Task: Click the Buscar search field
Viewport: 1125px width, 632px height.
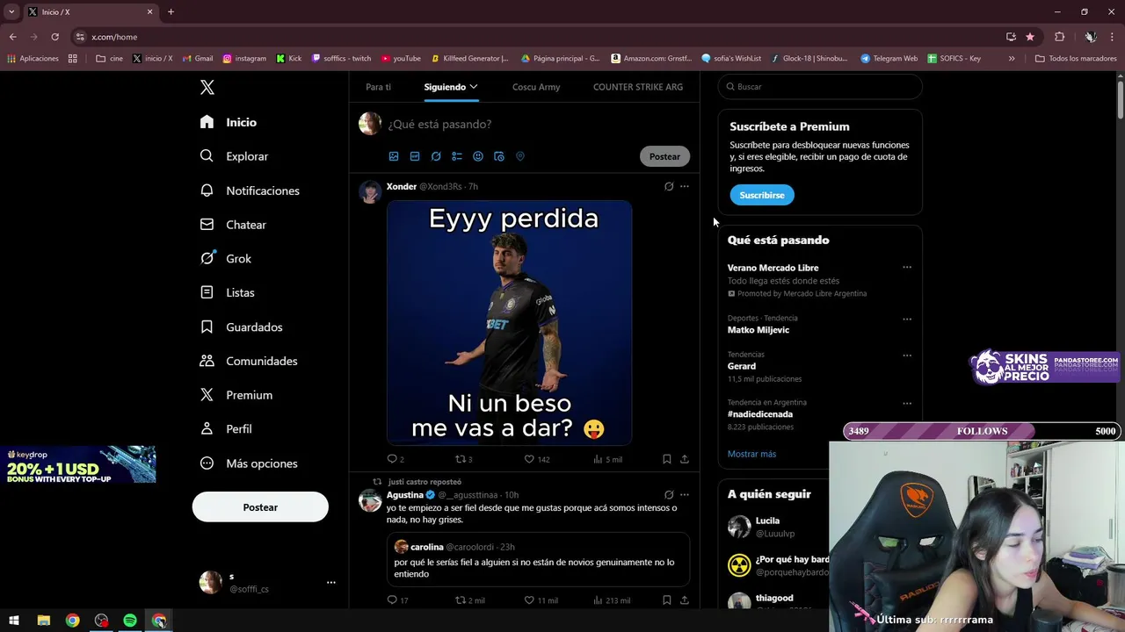Action: pos(820,87)
